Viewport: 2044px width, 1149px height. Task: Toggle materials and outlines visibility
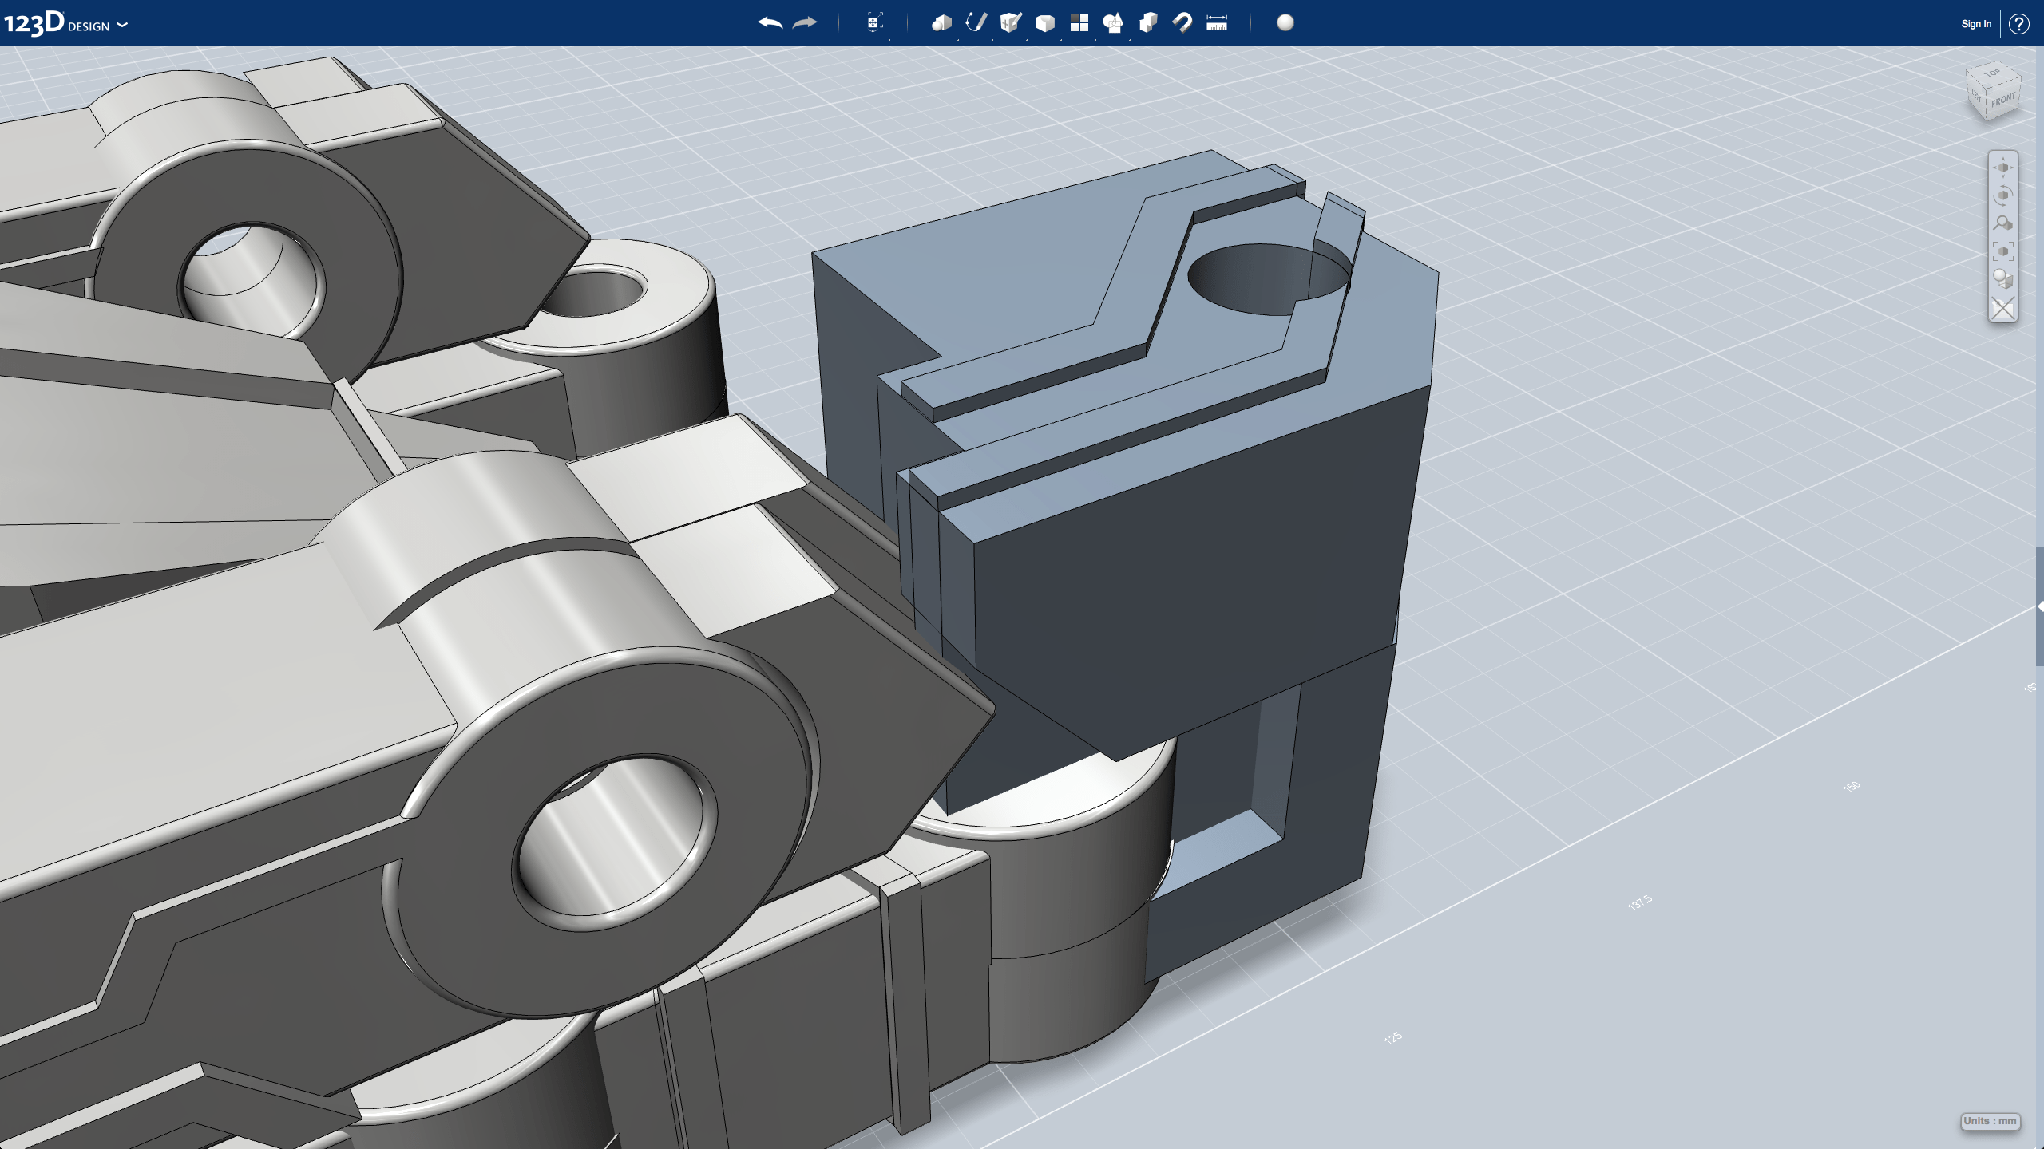[x=2002, y=279]
